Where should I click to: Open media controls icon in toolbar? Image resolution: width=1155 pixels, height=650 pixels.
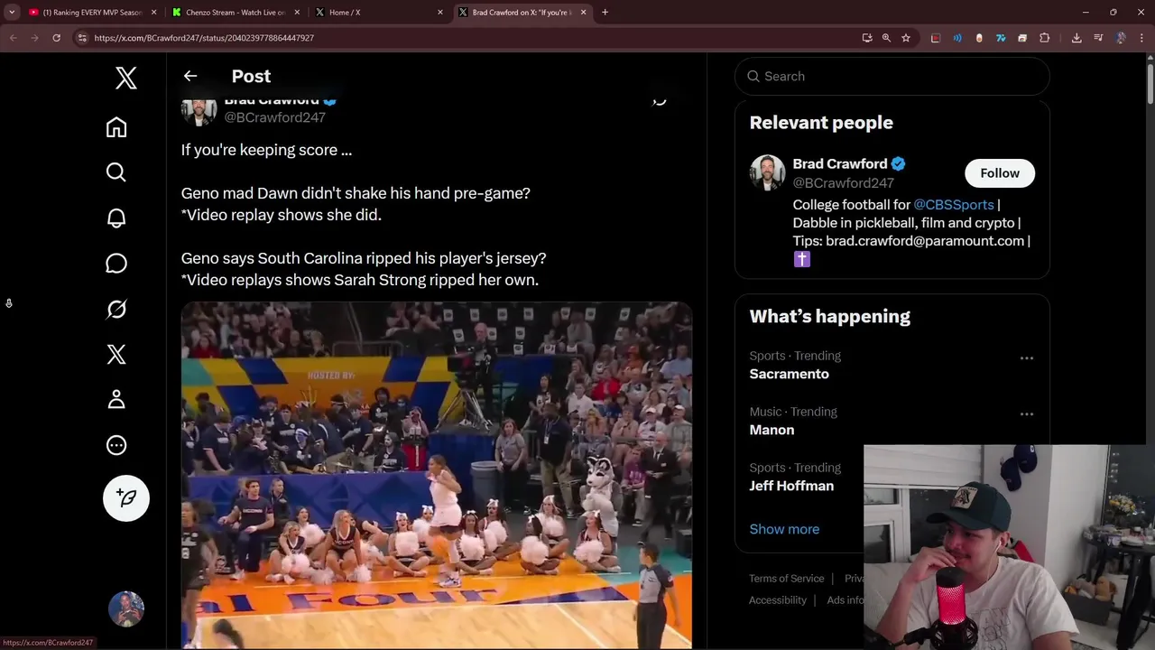coord(1098,38)
